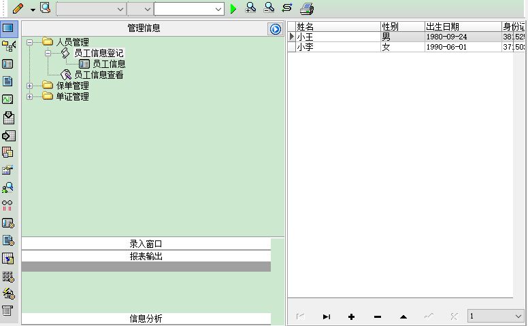This screenshot has width=528, height=326.
Task: Click the green run arrow button
Action: (233, 9)
